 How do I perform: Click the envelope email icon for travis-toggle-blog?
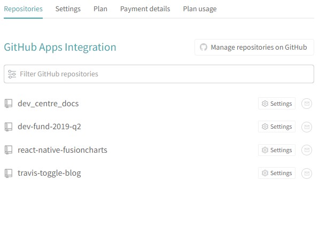[x=307, y=174]
